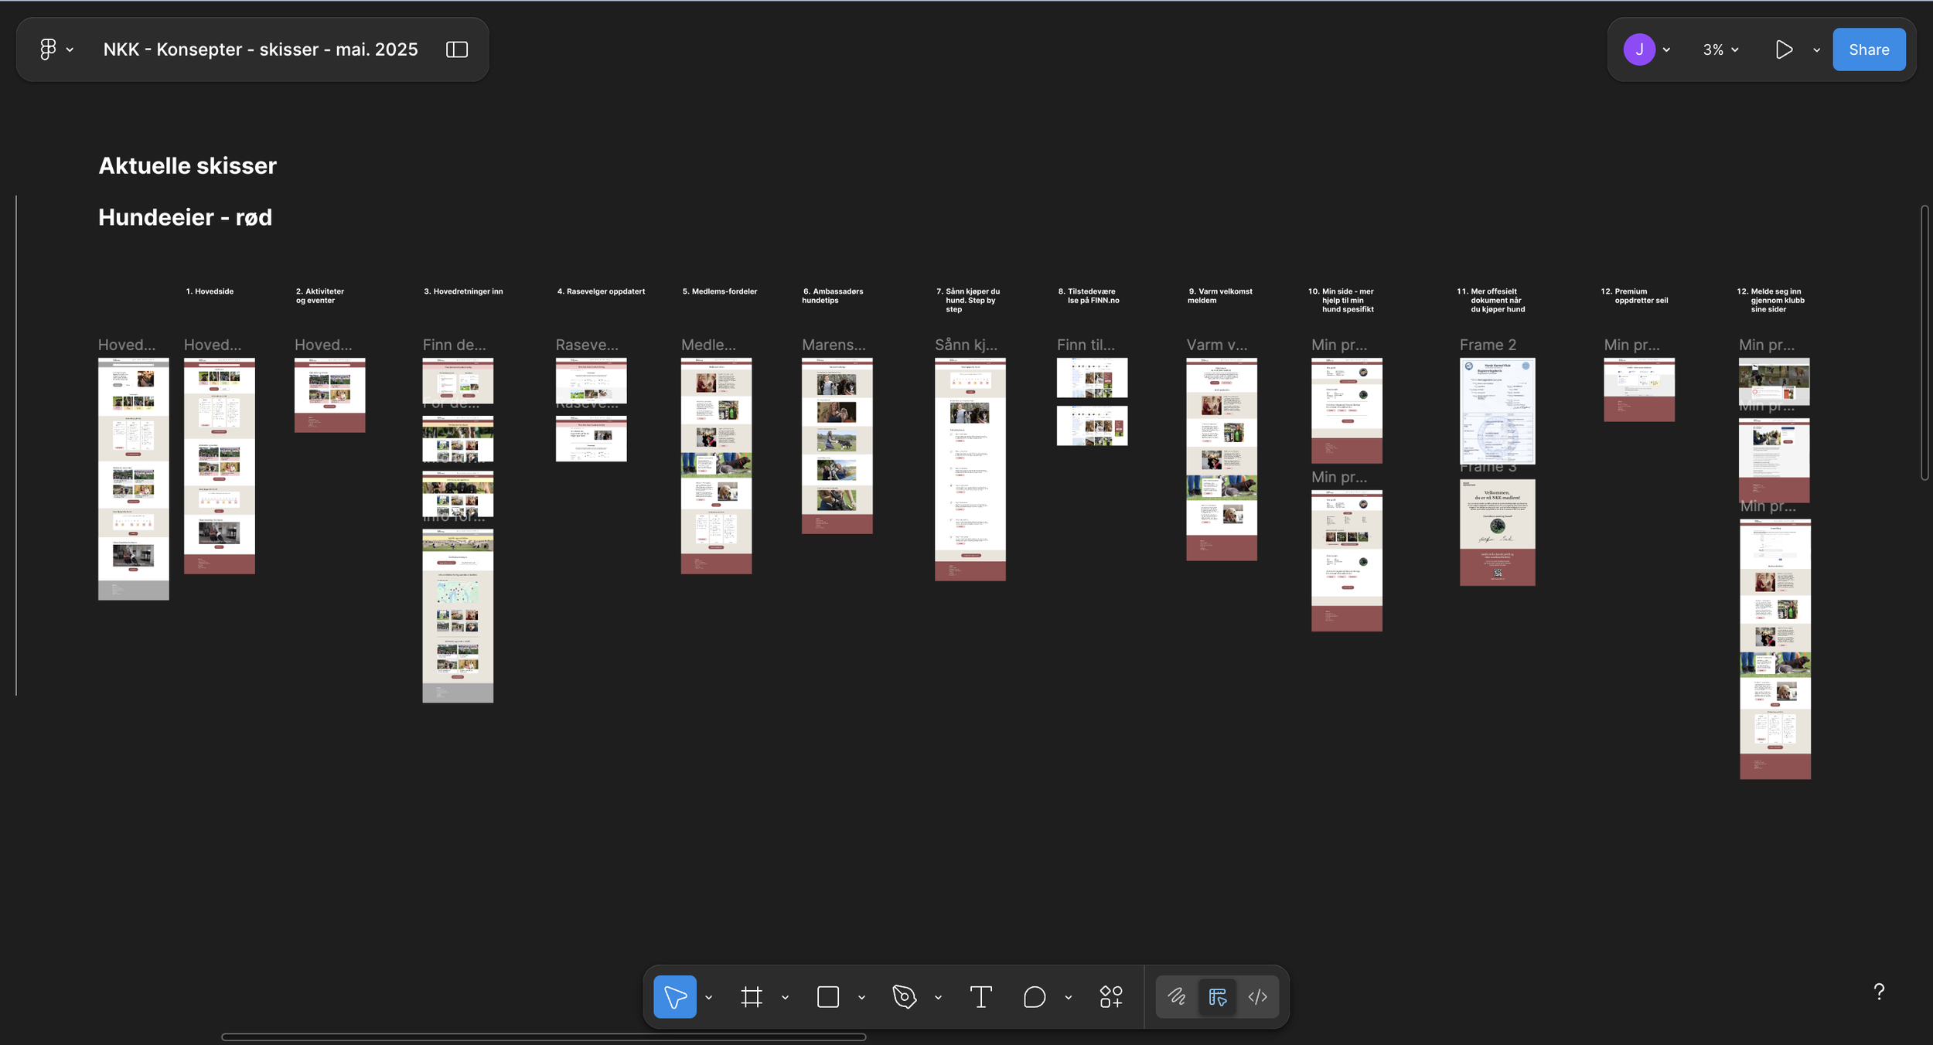This screenshot has width=1933, height=1045.
Task: Select the Text tool
Action: [980, 997]
